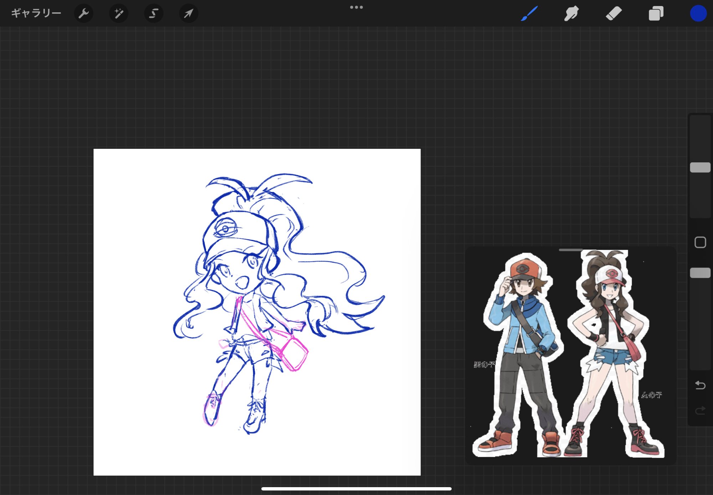Click the chibi sketch on the canvas
Image resolution: width=713 pixels, height=495 pixels.
tap(278, 304)
